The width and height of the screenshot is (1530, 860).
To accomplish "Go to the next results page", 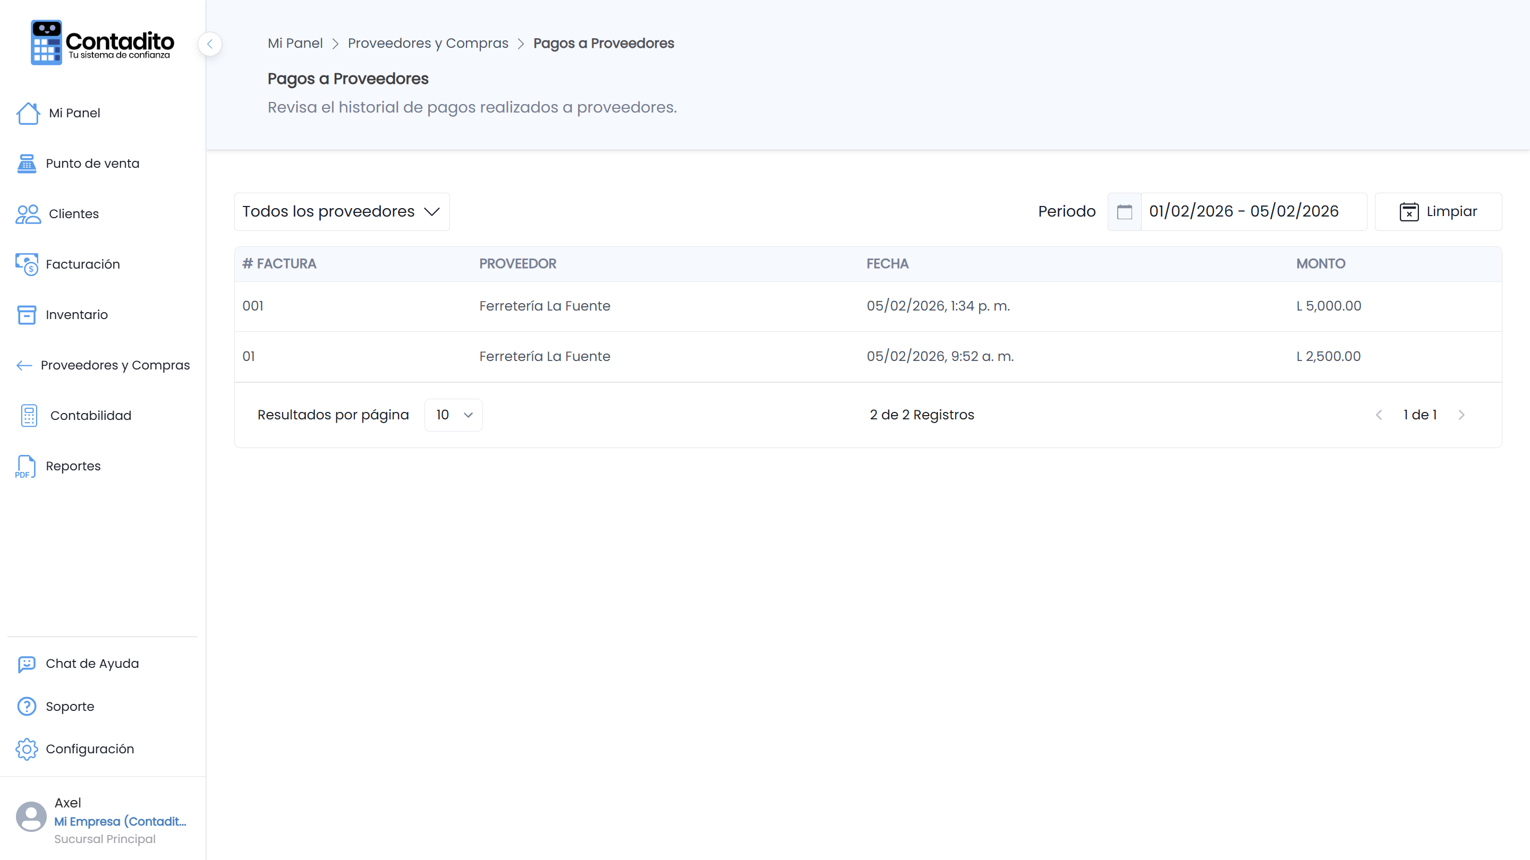I will tap(1461, 415).
